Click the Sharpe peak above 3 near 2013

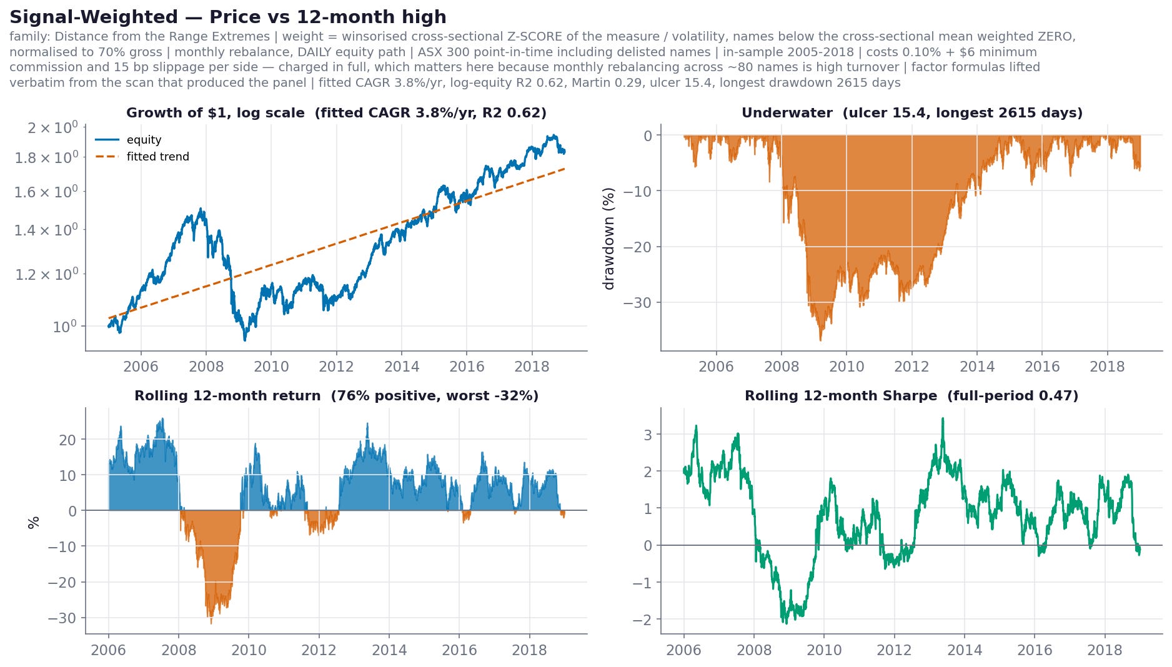point(943,420)
